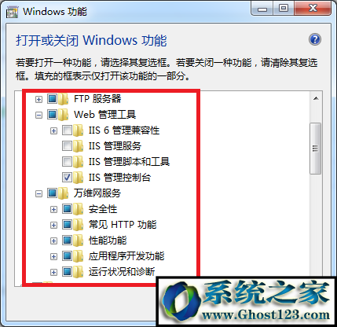The image size is (337, 327).
Task: Select the 应用程序开发功能 tree item
Action: (x=126, y=256)
